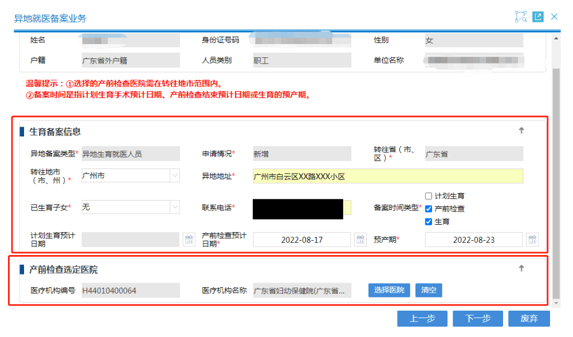Uncheck the 产前检查 checkbox

[429, 209]
